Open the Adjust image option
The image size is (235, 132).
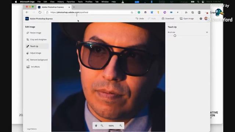(34, 53)
